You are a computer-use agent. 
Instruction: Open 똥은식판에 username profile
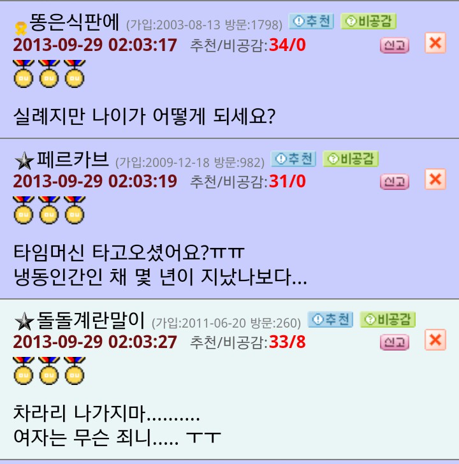[75, 22]
